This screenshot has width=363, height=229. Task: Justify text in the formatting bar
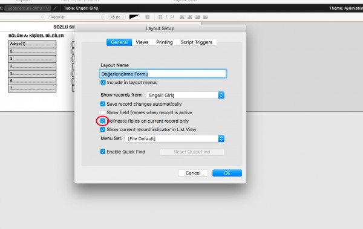205,17
